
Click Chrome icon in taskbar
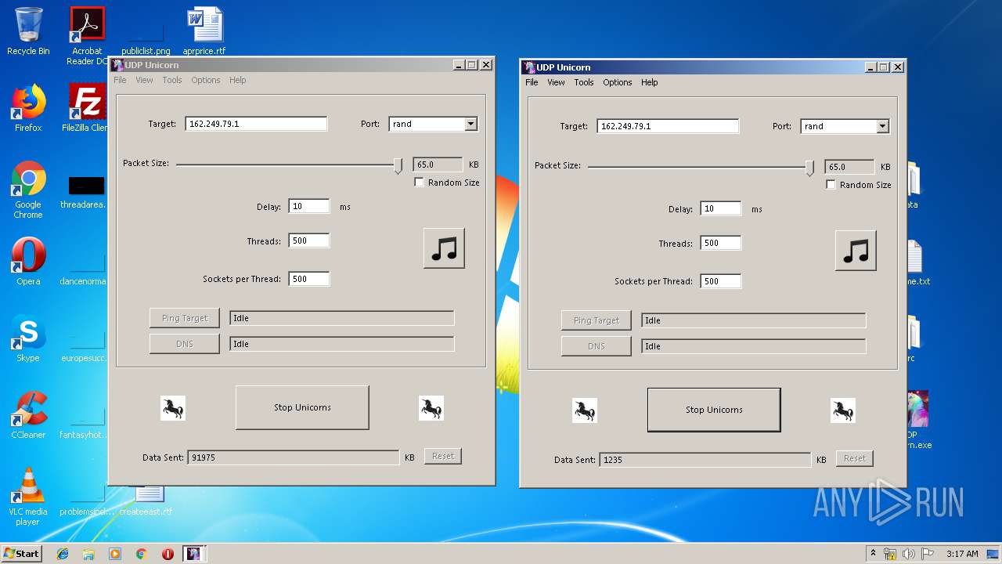click(x=142, y=554)
